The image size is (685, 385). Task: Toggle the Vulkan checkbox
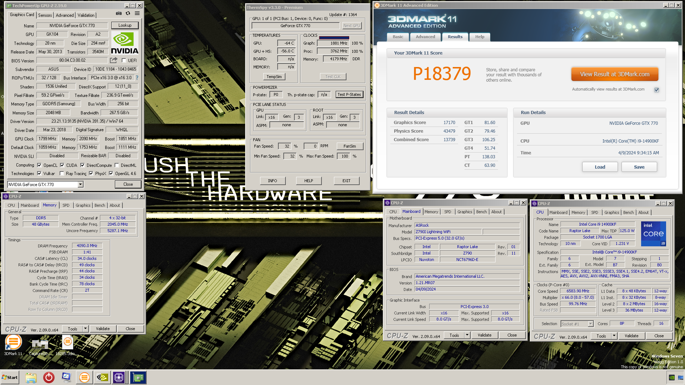click(x=39, y=173)
